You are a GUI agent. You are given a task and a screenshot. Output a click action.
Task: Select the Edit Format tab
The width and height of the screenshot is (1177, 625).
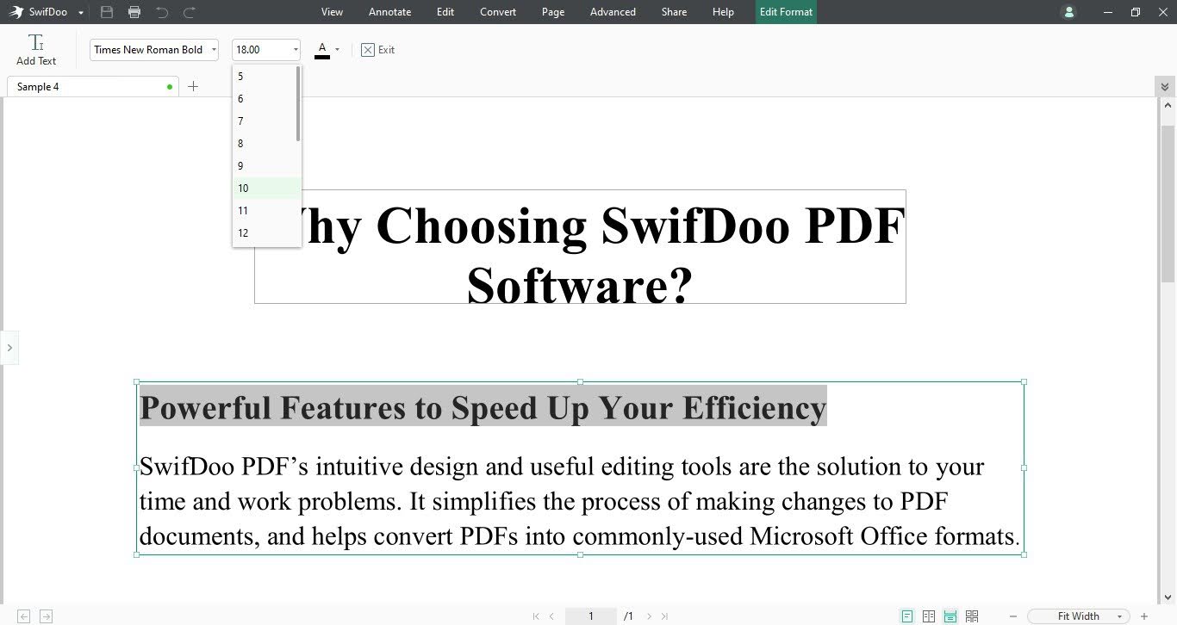(x=786, y=12)
